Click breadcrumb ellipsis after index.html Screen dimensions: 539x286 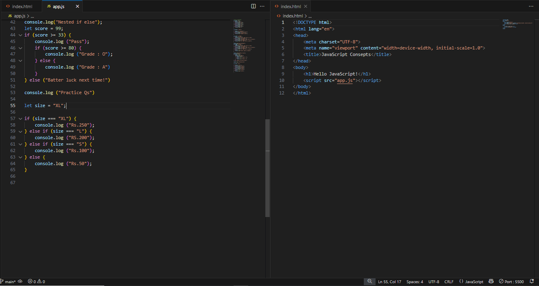[309, 16]
